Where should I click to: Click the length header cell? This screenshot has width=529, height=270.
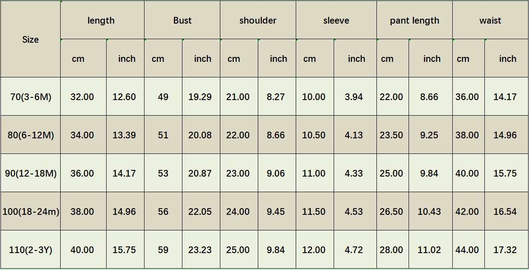click(x=101, y=20)
